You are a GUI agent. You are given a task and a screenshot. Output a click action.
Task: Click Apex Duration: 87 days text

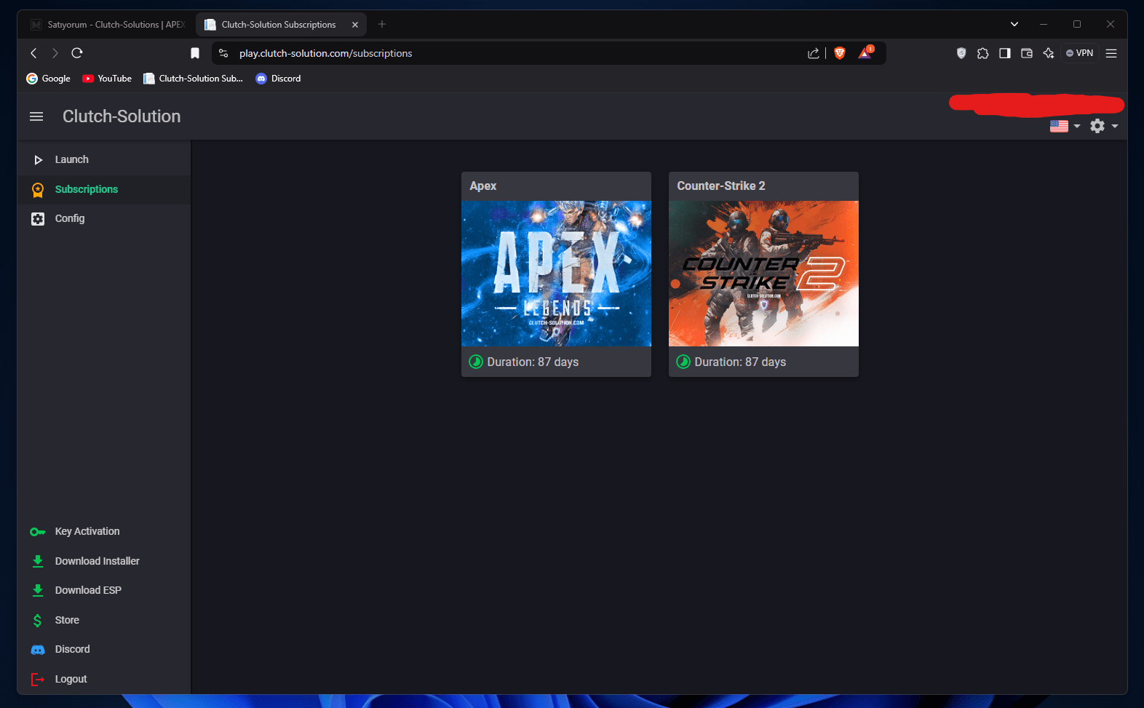tap(533, 362)
